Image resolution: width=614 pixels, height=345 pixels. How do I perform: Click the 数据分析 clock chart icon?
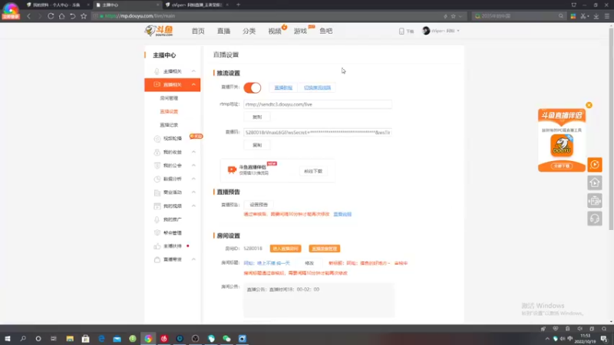[157, 179]
